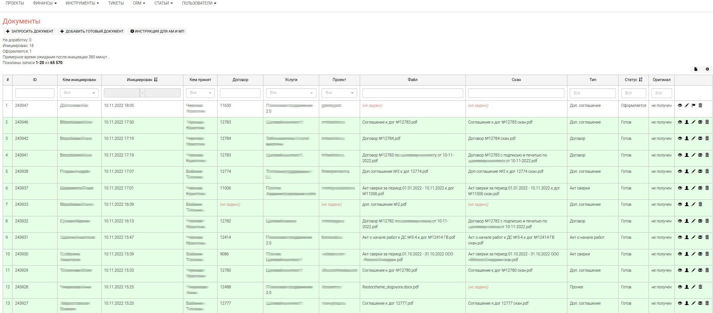
Task: Open the 'Проект' filter dropdown
Action: click(x=339, y=93)
